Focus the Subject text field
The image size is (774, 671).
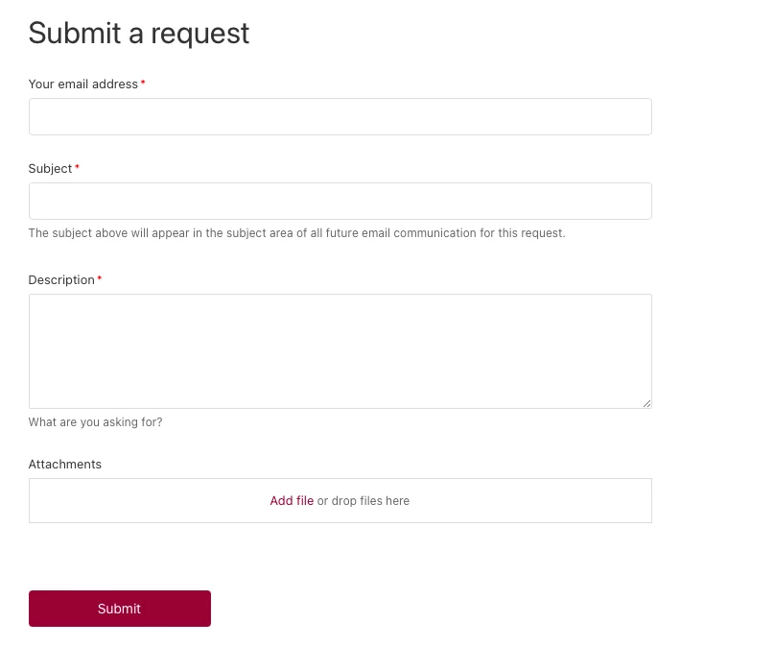pos(340,201)
